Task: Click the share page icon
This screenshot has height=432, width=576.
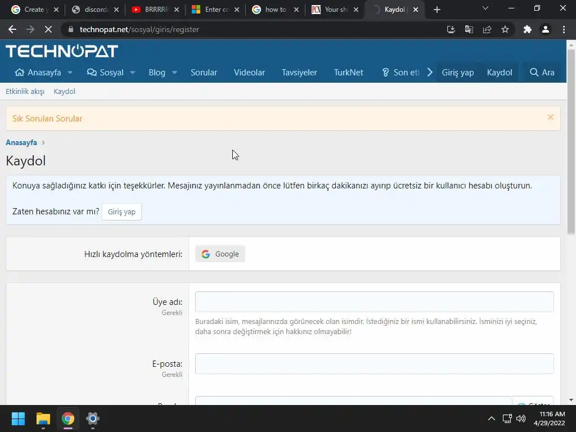Action: tap(487, 29)
